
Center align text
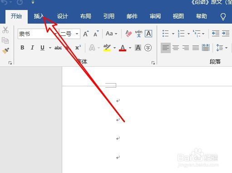[x=176, y=48]
